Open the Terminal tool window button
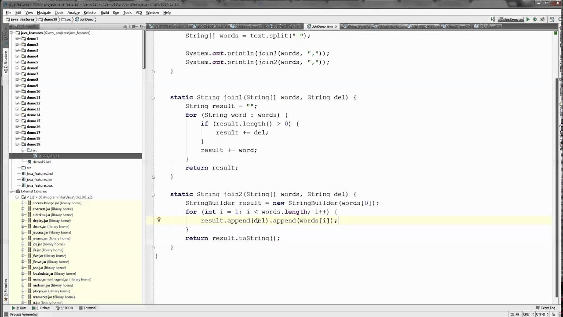Viewport: 563px width, 317px height. 87,308
